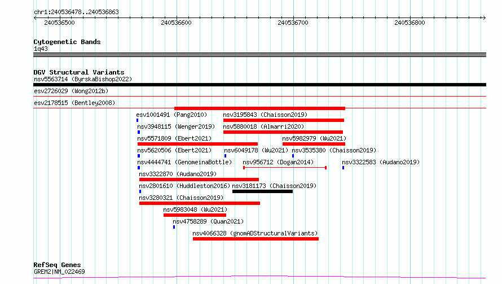Select the red bar under nsv5983048
This screenshot has width=502, height=284.
pyautogui.click(x=195, y=215)
